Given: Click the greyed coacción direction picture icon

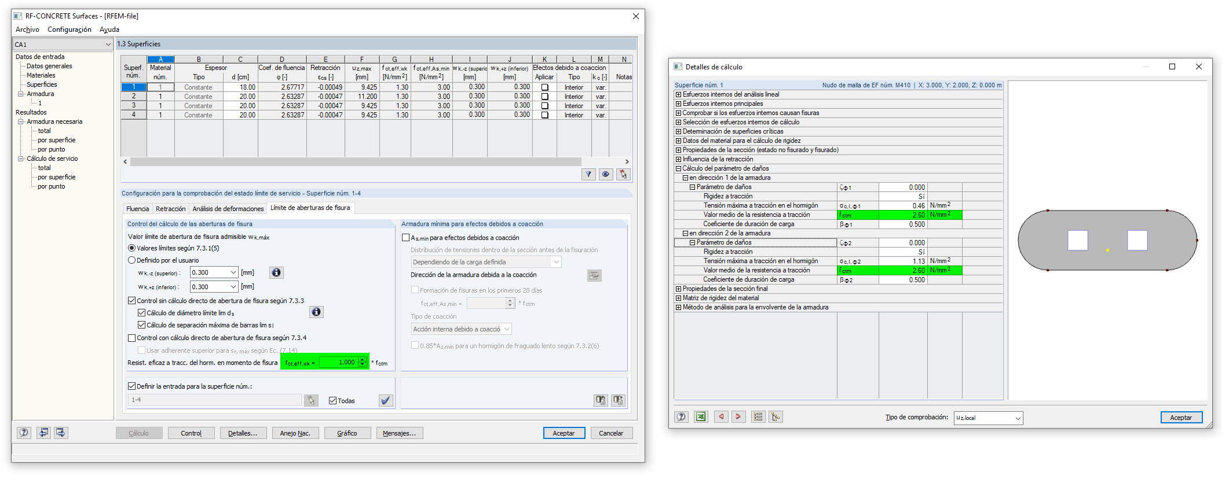Looking at the screenshot, I should [594, 275].
